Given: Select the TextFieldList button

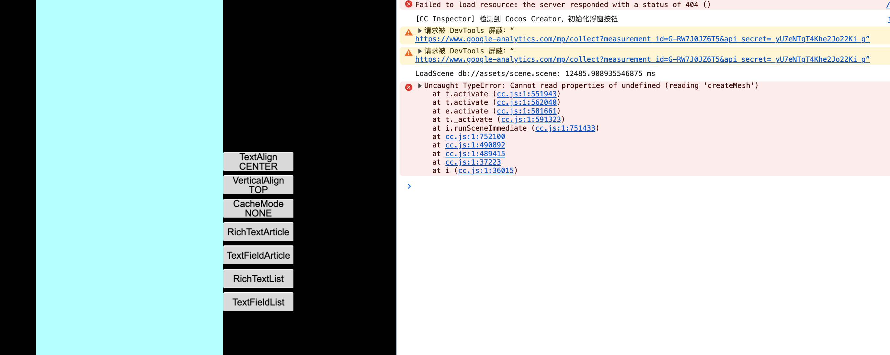Looking at the screenshot, I should [x=258, y=302].
